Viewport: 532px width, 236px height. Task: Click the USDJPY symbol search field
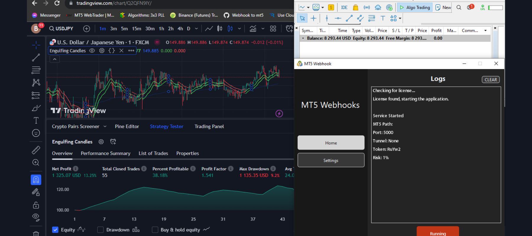(x=61, y=29)
